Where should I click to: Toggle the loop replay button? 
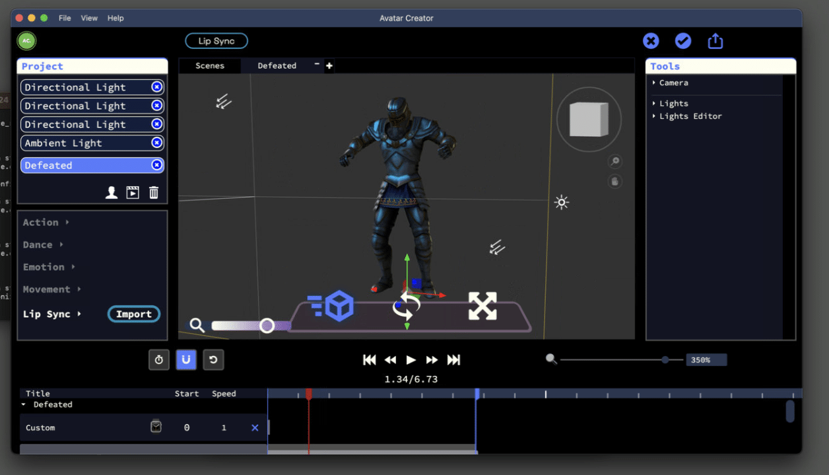[213, 360]
